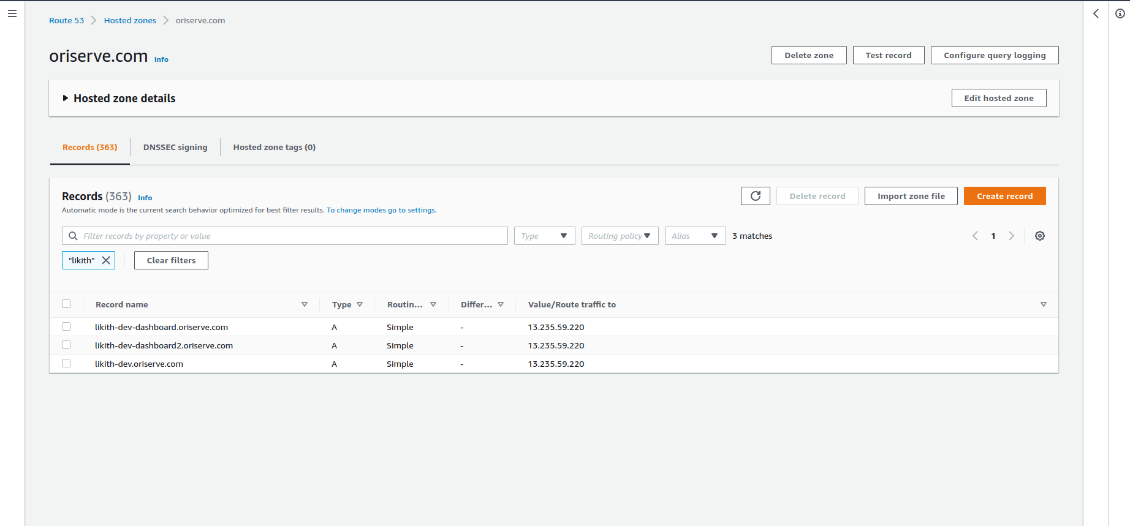The width and height of the screenshot is (1130, 526).
Task: Open the Type filter dropdown
Action: tap(544, 236)
